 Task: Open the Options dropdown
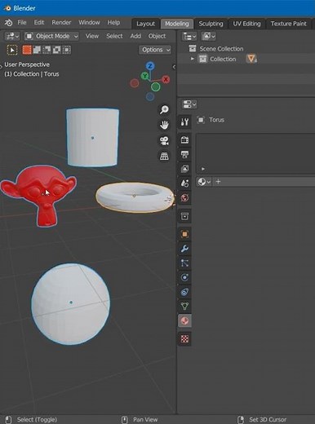point(155,50)
